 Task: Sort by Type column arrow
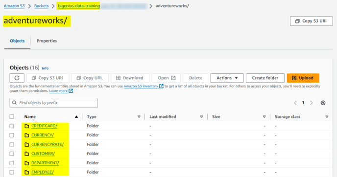pos(139,117)
